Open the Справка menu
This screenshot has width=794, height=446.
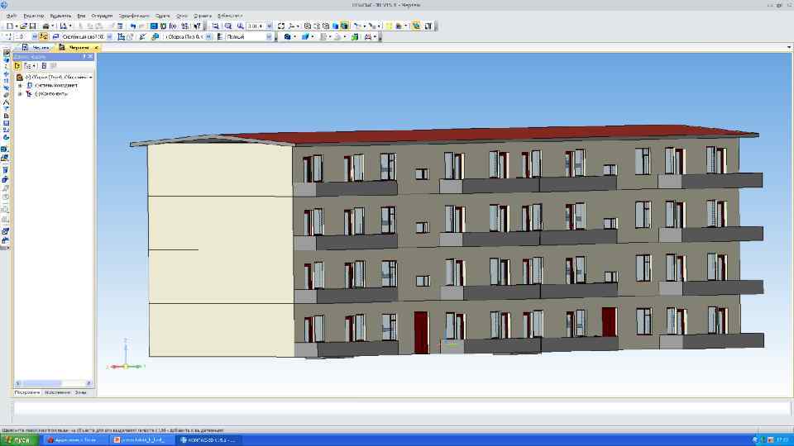pyautogui.click(x=203, y=16)
